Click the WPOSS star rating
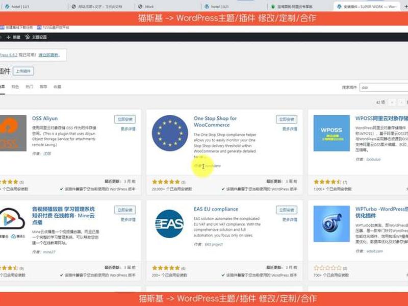This screenshot has height=306, width=408. click(327, 182)
